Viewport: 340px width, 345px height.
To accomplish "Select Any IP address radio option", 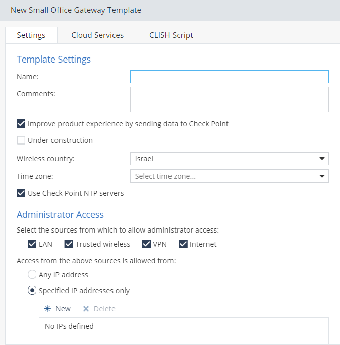I will (x=32, y=275).
